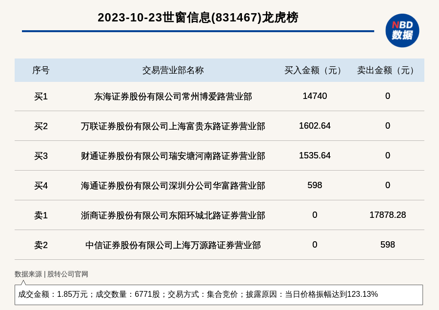Click the buy amount 1602.64
The image size is (439, 310).
315,126
